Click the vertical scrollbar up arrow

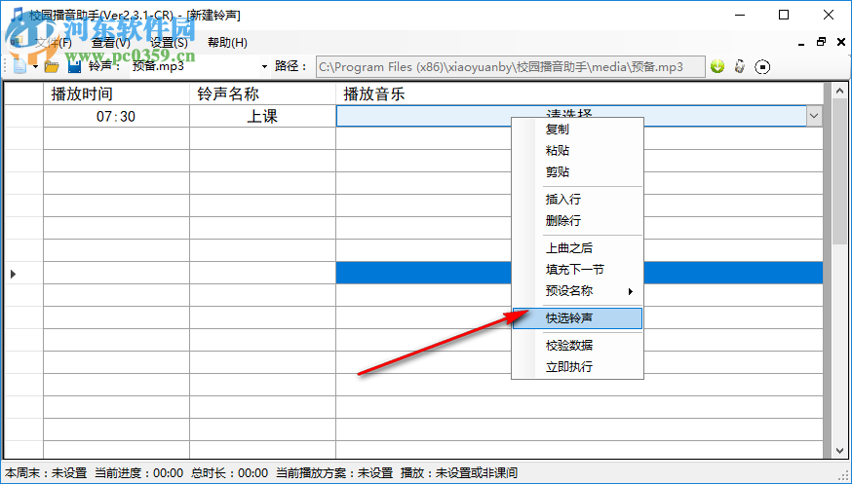[839, 91]
